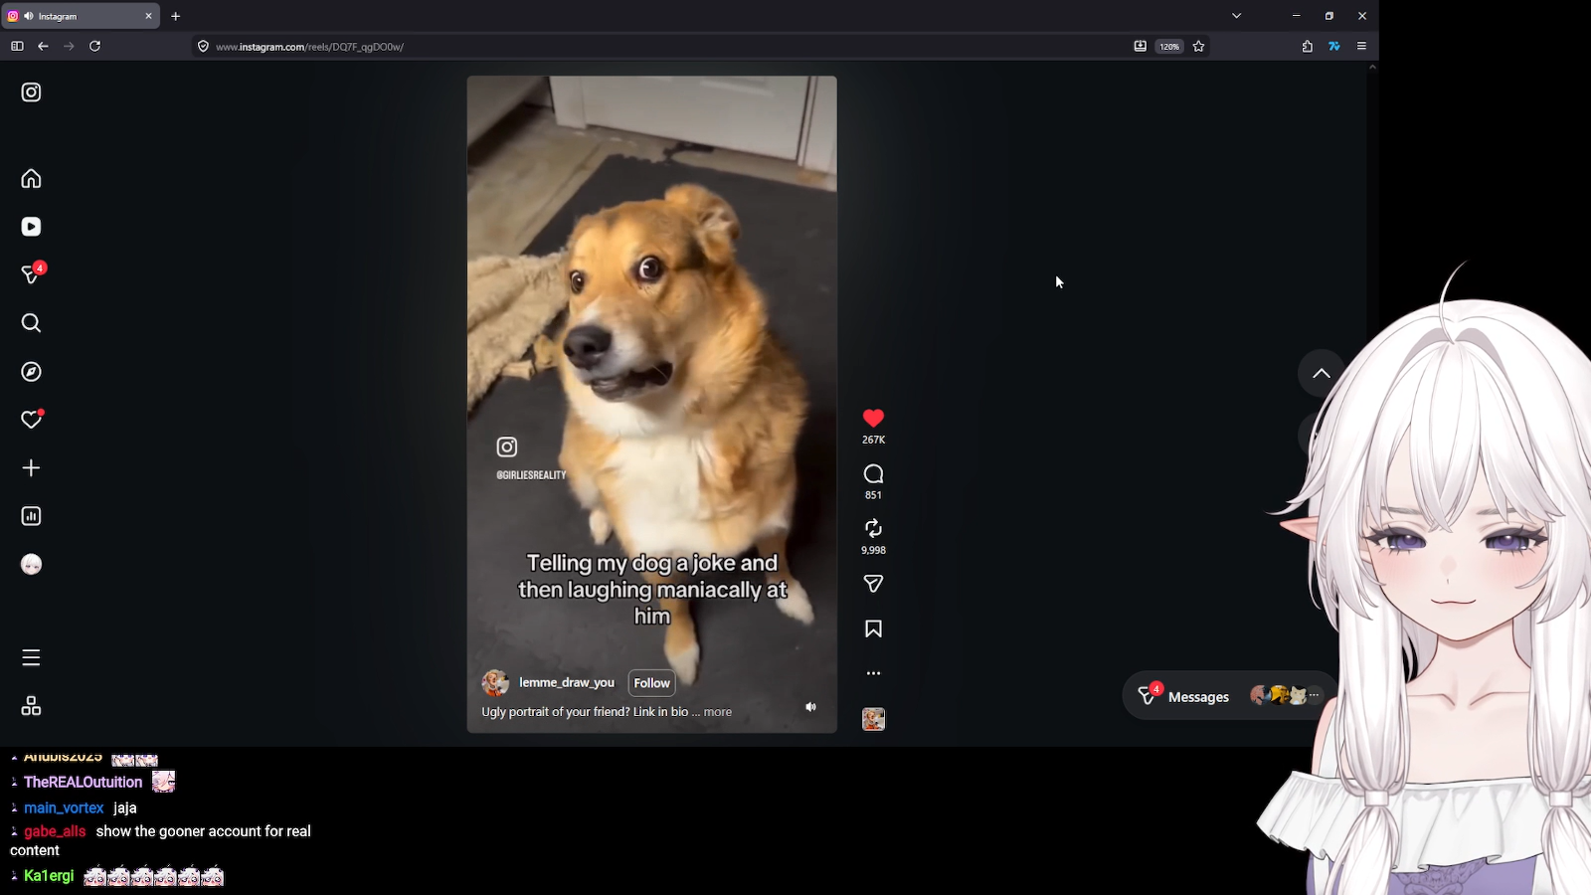Click the 851 comments count
The height and width of the screenshot is (895, 1591).
[873, 495]
